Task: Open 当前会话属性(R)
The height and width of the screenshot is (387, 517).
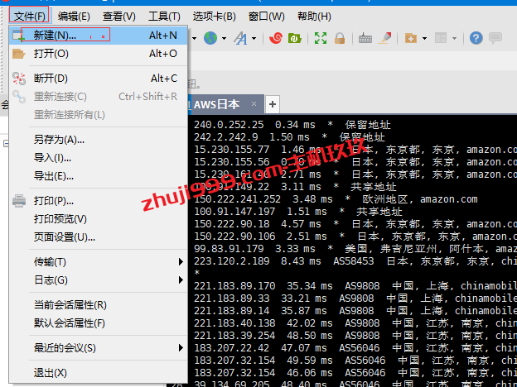Action: tap(99, 305)
